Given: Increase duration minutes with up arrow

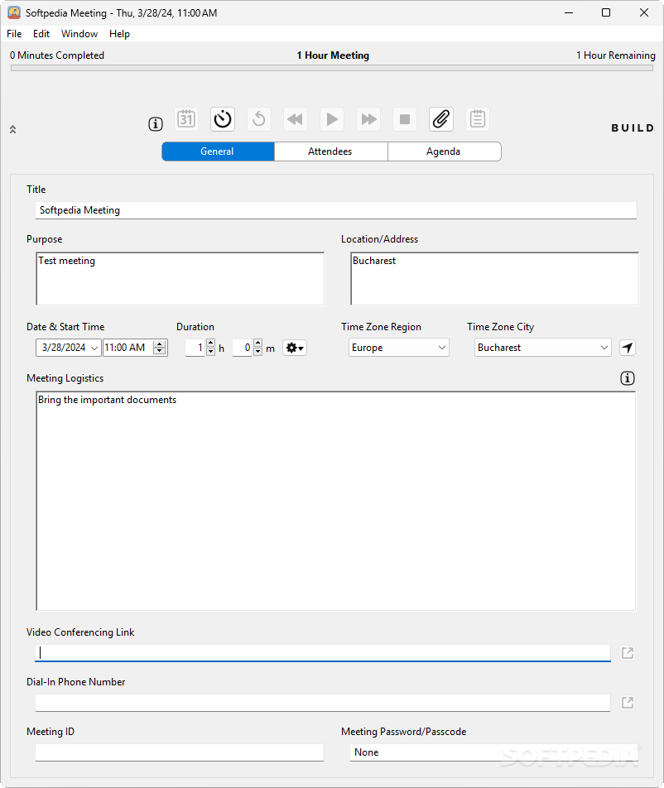Looking at the screenshot, I should point(257,344).
